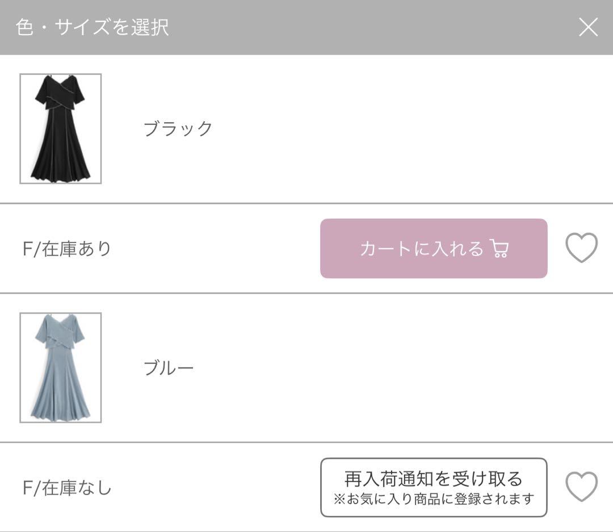Click the skirt of the blue dress picture
Image resolution: width=613 pixels, height=532 pixels.
61,392
